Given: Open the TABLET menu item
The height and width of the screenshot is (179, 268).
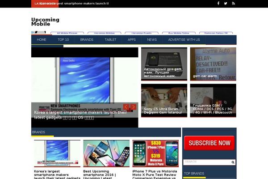Looking at the screenshot, I should click(x=110, y=39).
